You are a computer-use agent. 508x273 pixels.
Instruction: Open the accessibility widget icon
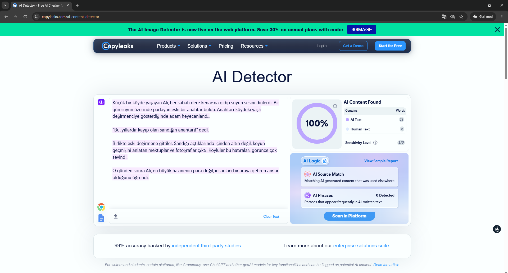pyautogui.click(x=497, y=229)
